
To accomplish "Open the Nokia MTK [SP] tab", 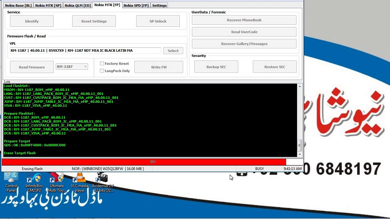I will [48, 5].
